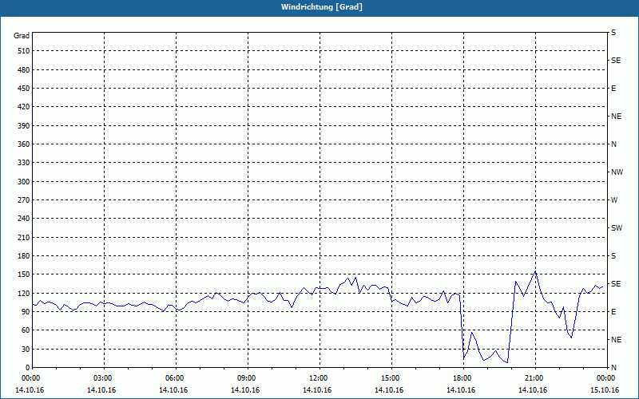Click the 90 degree axis label
The height and width of the screenshot is (399, 639).
[x=26, y=312]
